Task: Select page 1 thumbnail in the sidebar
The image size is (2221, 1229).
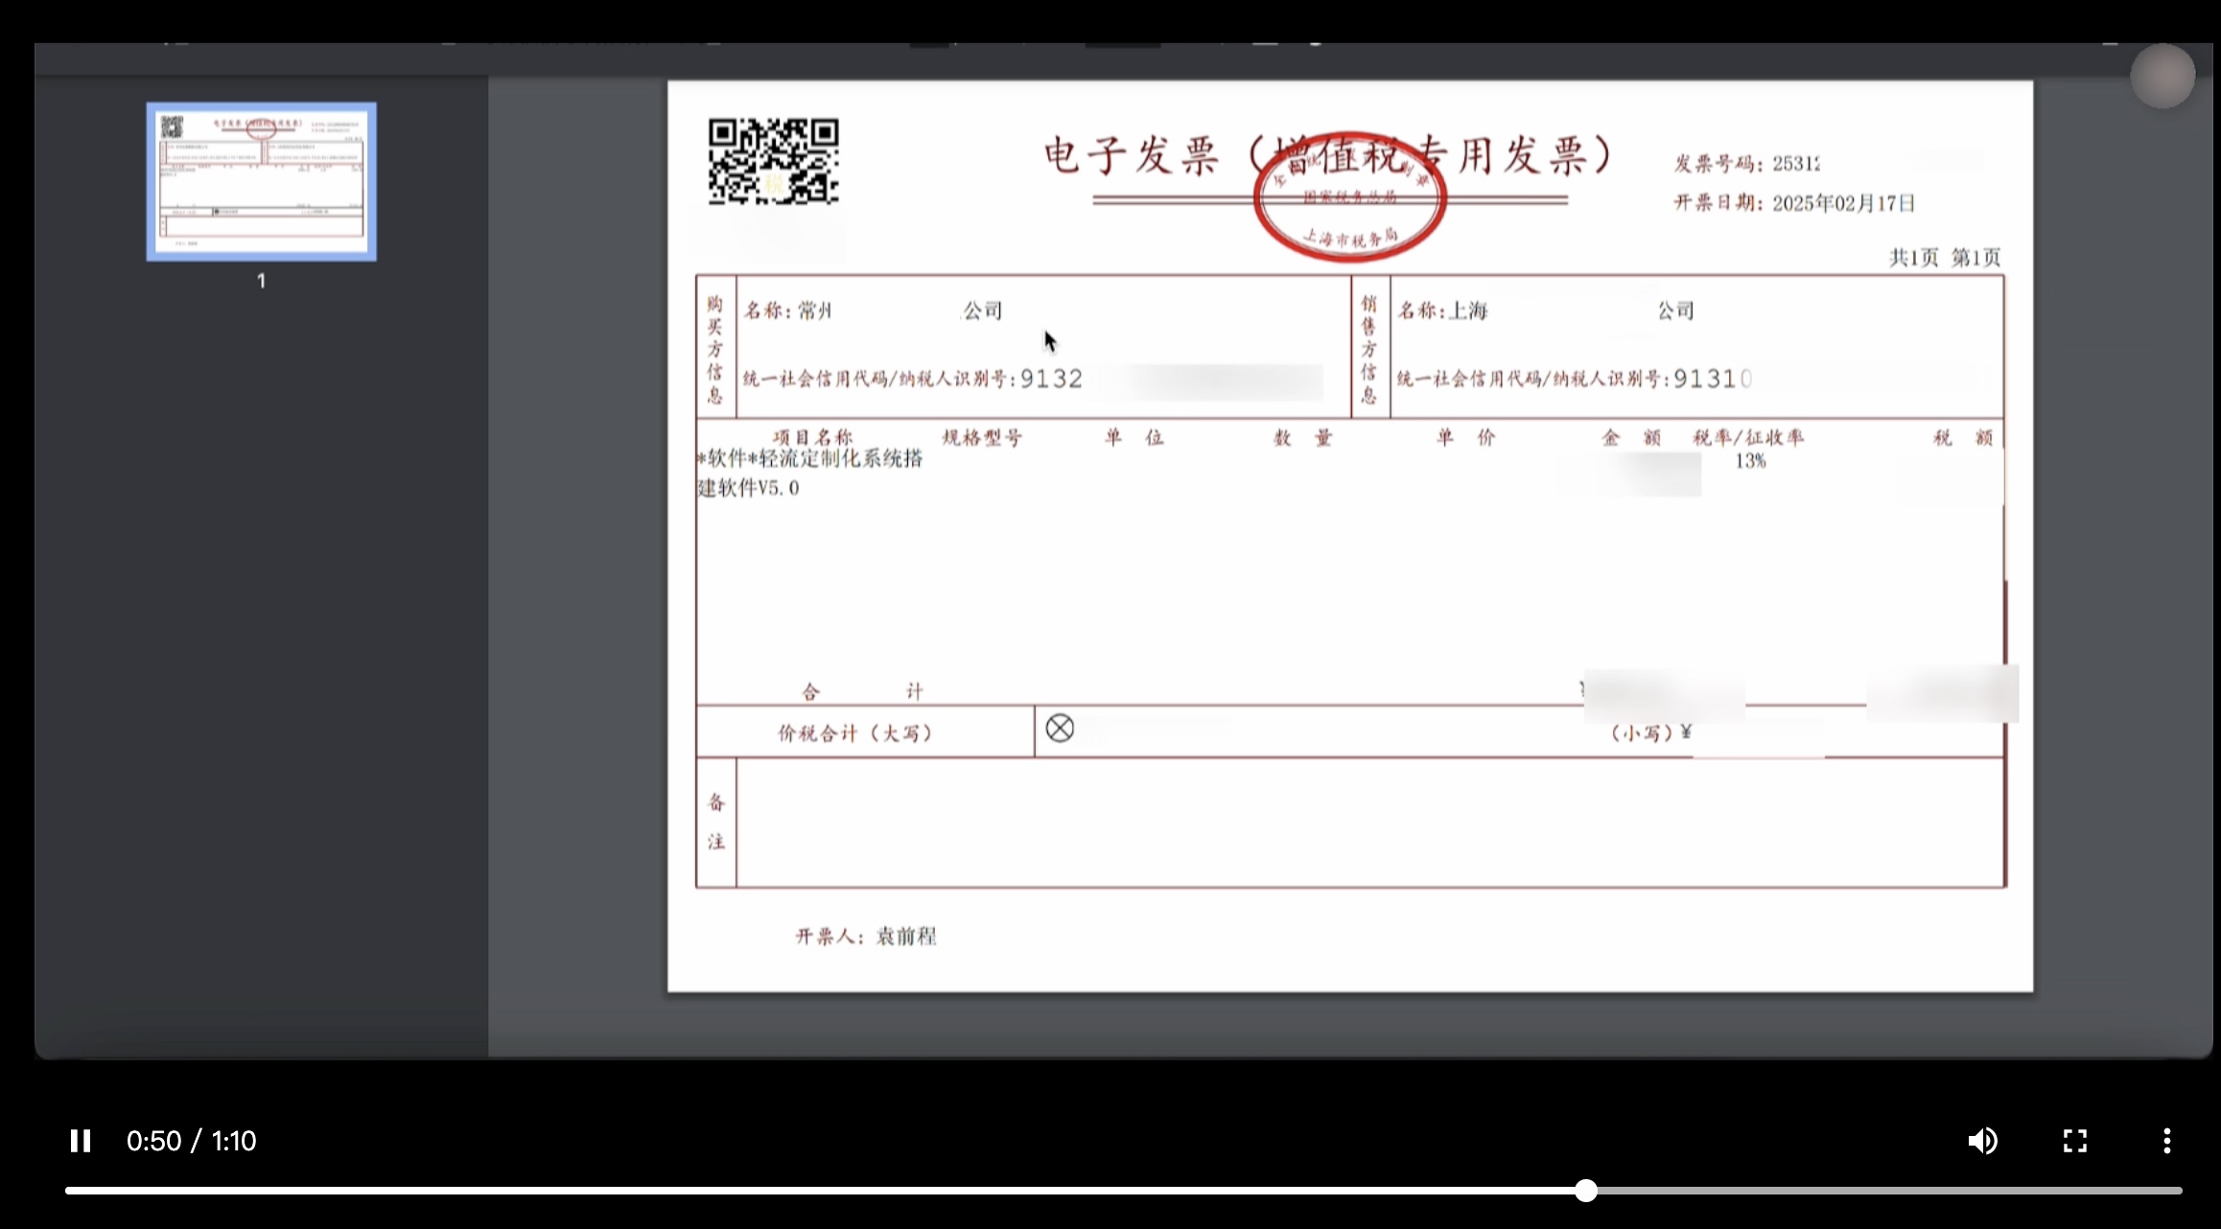Action: (x=262, y=181)
